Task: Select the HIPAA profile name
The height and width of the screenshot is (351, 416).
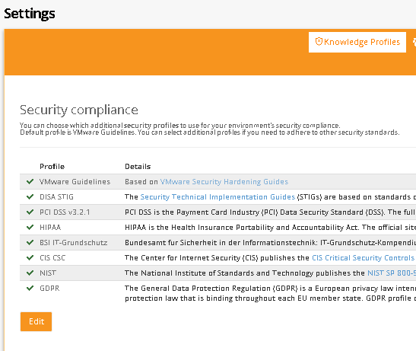Action: click(50, 228)
